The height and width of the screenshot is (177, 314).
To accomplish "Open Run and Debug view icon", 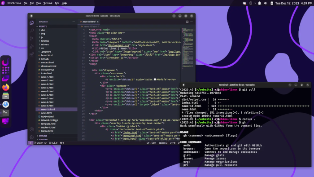I will pos(32,47).
